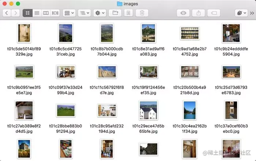Screen dimensions: 256x161
Task: Select thumbnail of t01c9ad1a68e2b74752.jpg
Action: pyautogui.click(x=190, y=33)
